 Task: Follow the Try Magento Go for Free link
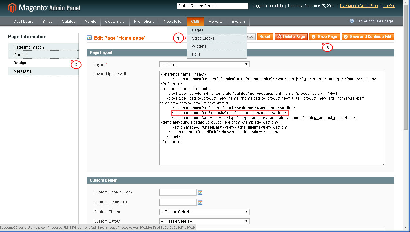[x=359, y=6]
